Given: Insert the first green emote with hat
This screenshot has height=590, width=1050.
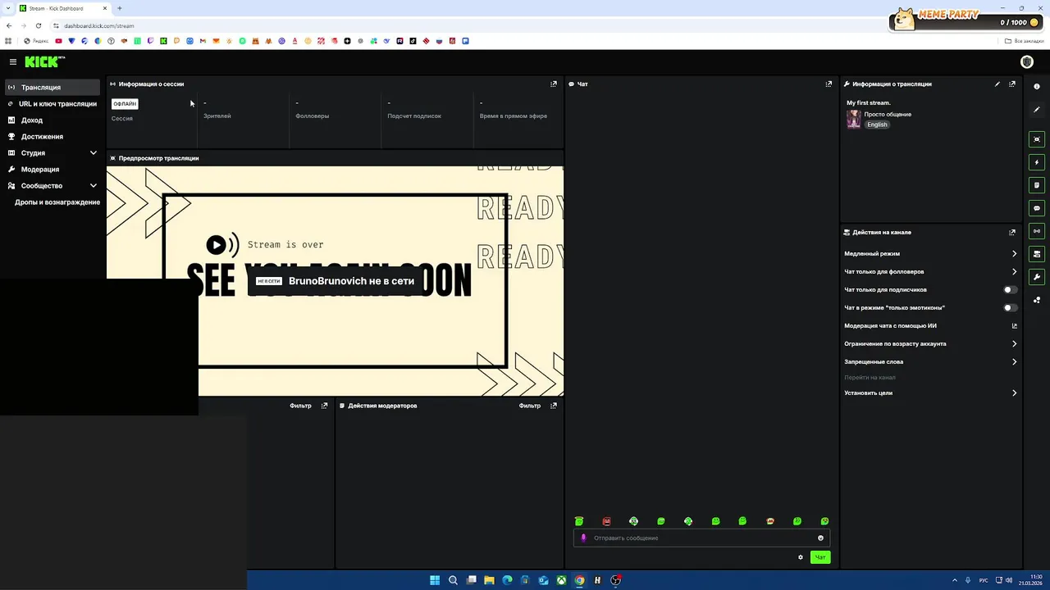Looking at the screenshot, I should click(x=579, y=521).
